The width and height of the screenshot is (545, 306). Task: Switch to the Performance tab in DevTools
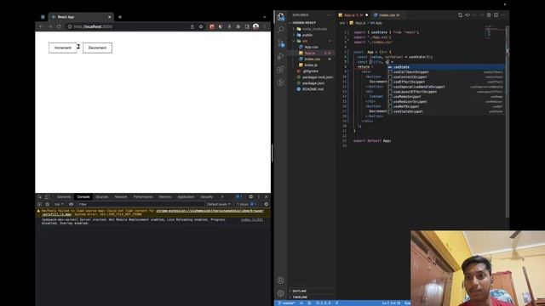click(x=143, y=196)
